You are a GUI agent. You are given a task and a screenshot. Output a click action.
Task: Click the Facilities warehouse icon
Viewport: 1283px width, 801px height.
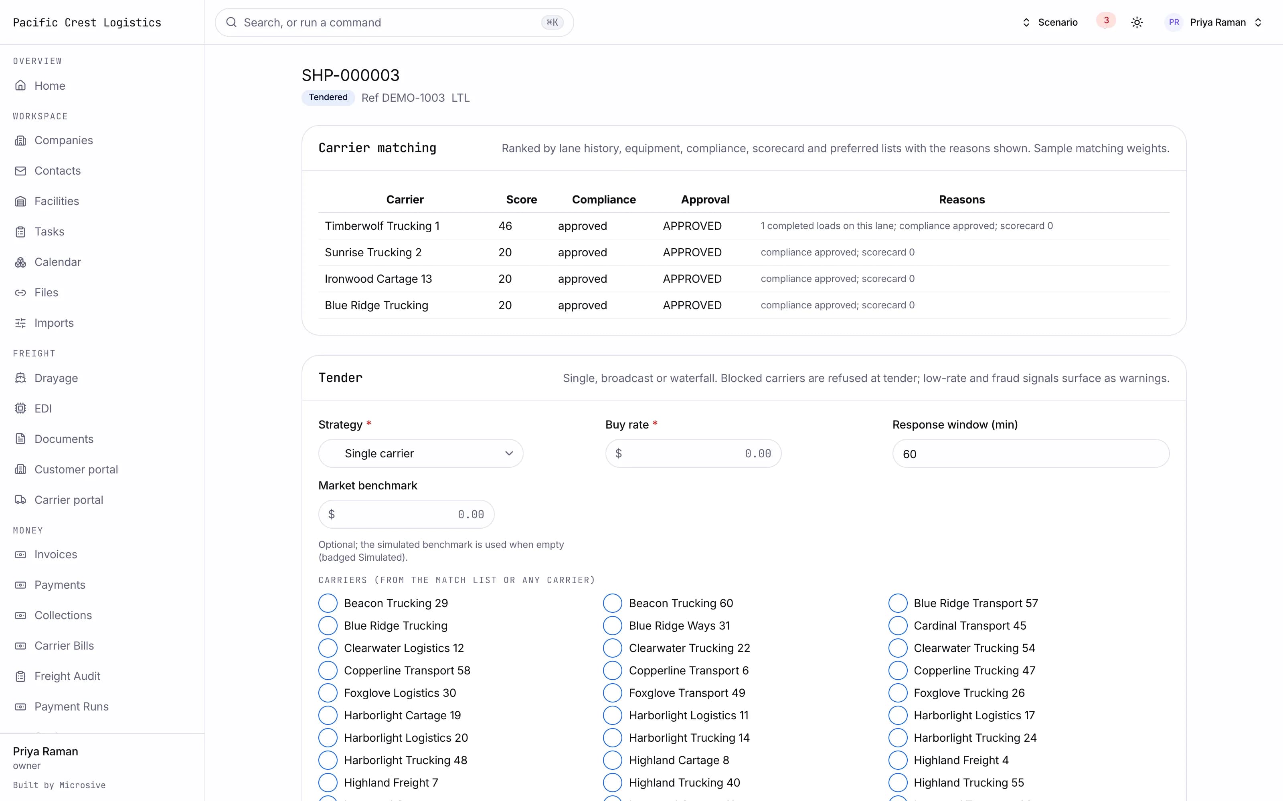(20, 201)
